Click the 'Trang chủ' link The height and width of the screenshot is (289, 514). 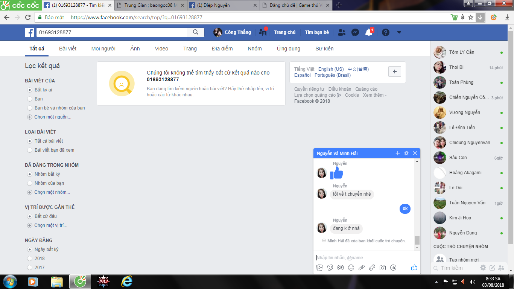coord(284,32)
